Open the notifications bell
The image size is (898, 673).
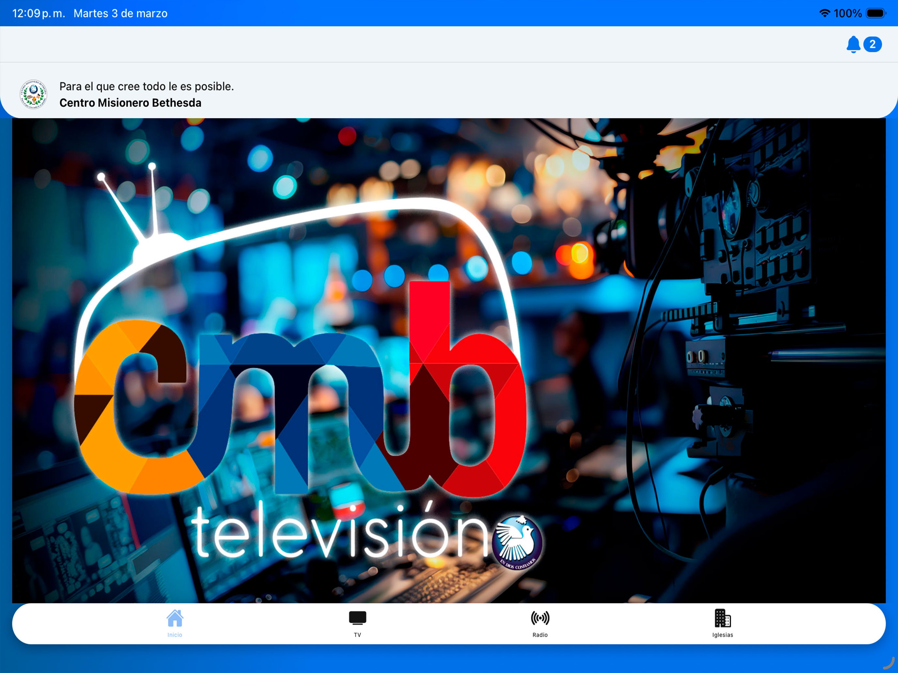pyautogui.click(x=853, y=44)
